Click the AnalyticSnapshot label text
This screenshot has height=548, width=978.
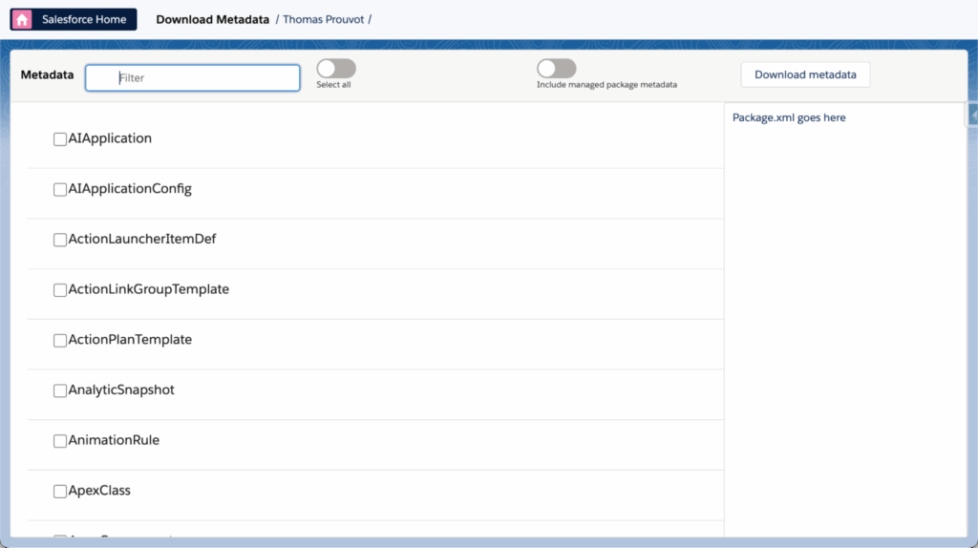pos(121,390)
